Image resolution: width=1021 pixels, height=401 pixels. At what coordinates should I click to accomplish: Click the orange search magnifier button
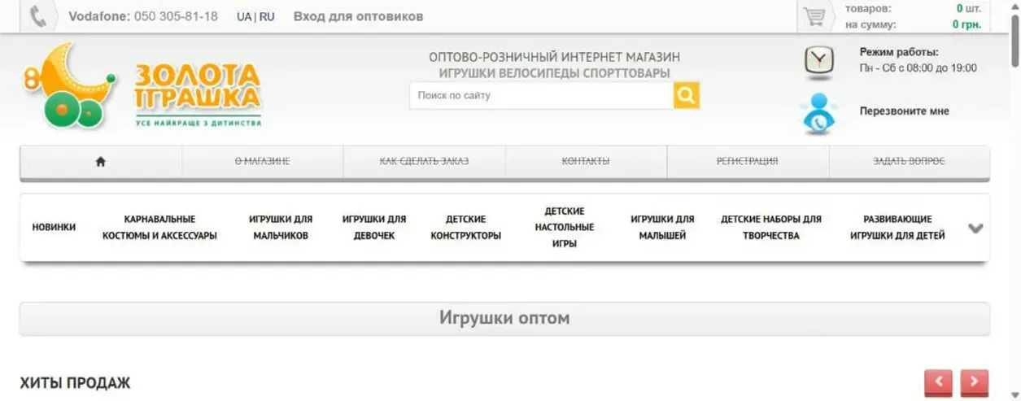pyautogui.click(x=687, y=95)
